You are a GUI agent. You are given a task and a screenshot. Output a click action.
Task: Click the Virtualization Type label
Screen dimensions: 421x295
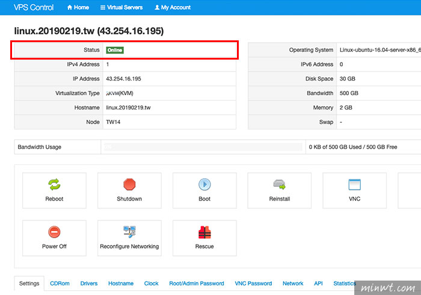(78, 93)
